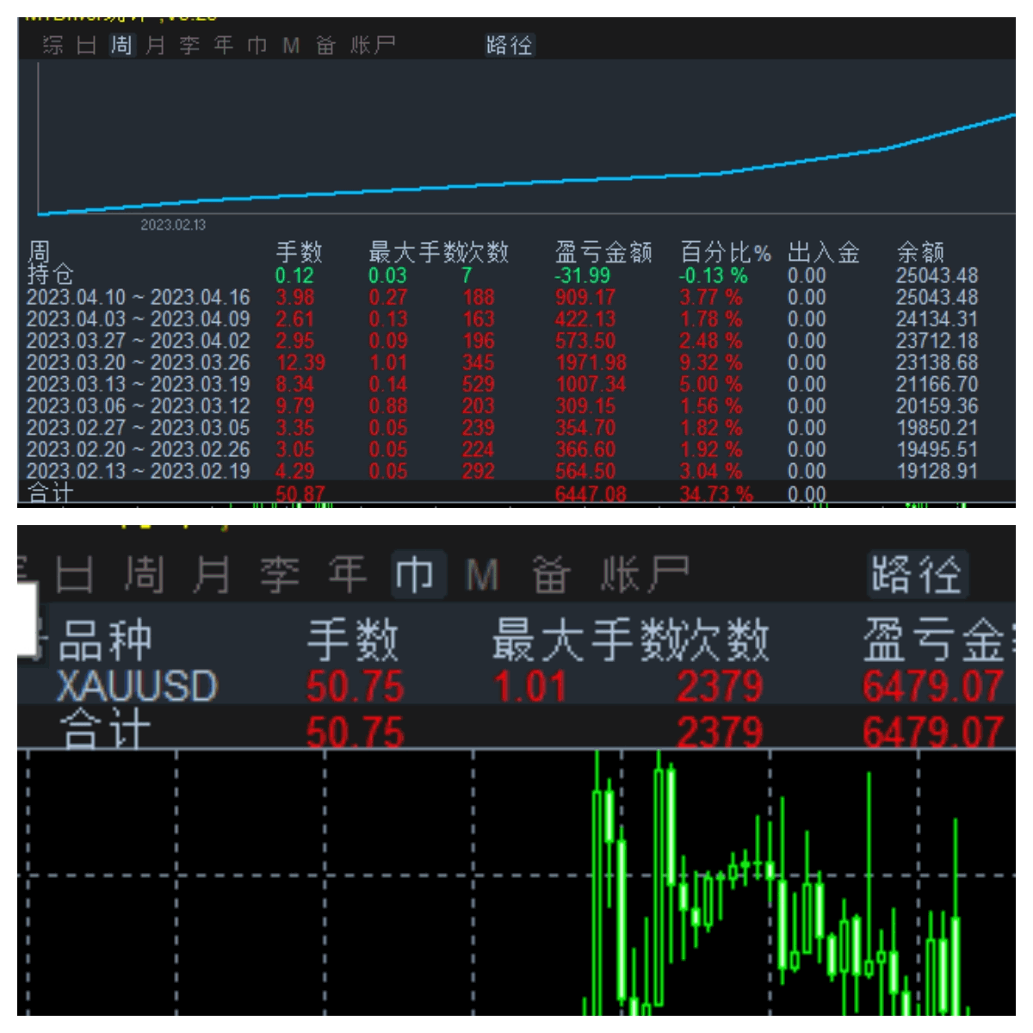
Task: Select the highlighted 币 tab in bottom panel
Action: click(415, 574)
